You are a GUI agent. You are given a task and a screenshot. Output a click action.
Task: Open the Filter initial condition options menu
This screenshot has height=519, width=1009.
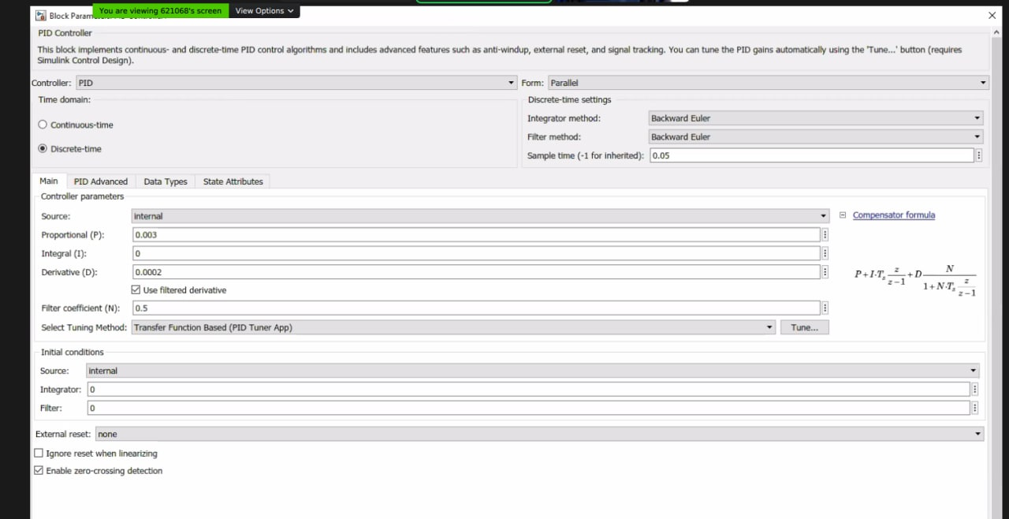(975, 408)
